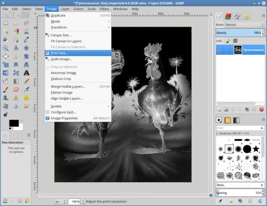This screenshot has height=206, width=267.
Task: Create a new layer in Layers panel
Action: coord(219,110)
